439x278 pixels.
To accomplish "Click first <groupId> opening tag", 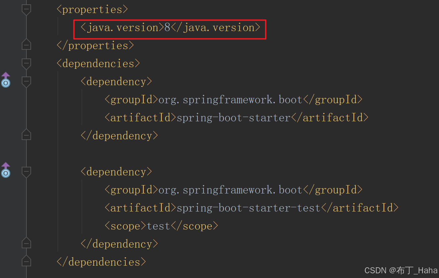I will [131, 100].
